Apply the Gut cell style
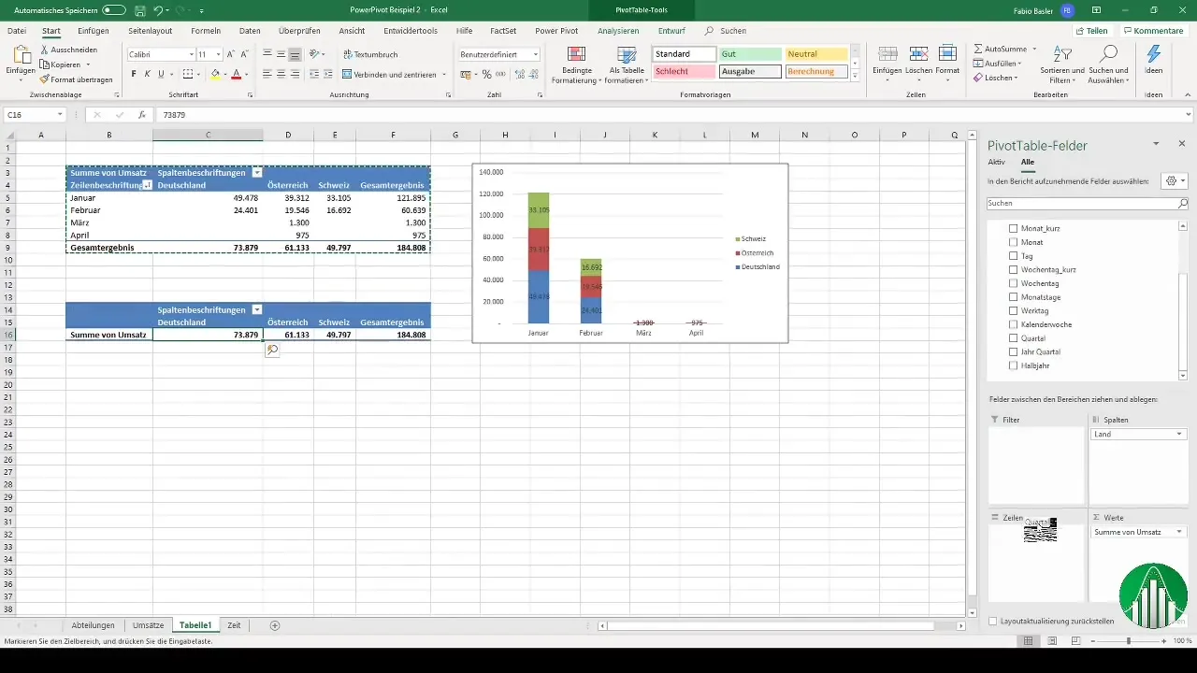Viewport: 1197px width, 673px height. (x=750, y=54)
